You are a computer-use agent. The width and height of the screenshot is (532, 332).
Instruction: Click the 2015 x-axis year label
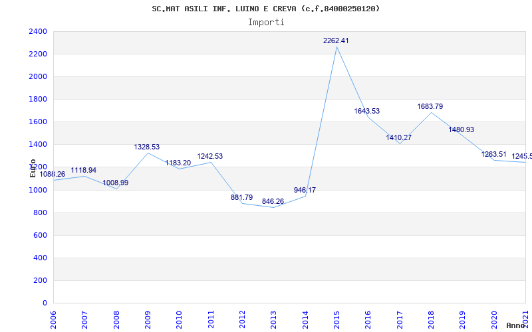coord(336,319)
